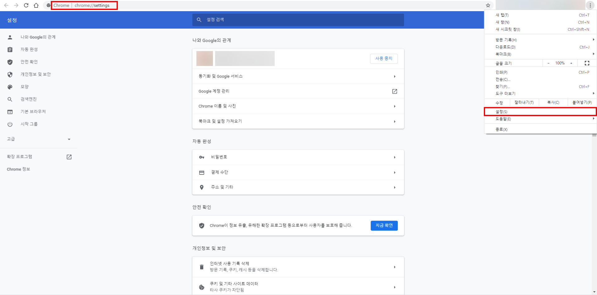Increase zoom with plus button
The width and height of the screenshot is (597, 295).
(x=571, y=63)
